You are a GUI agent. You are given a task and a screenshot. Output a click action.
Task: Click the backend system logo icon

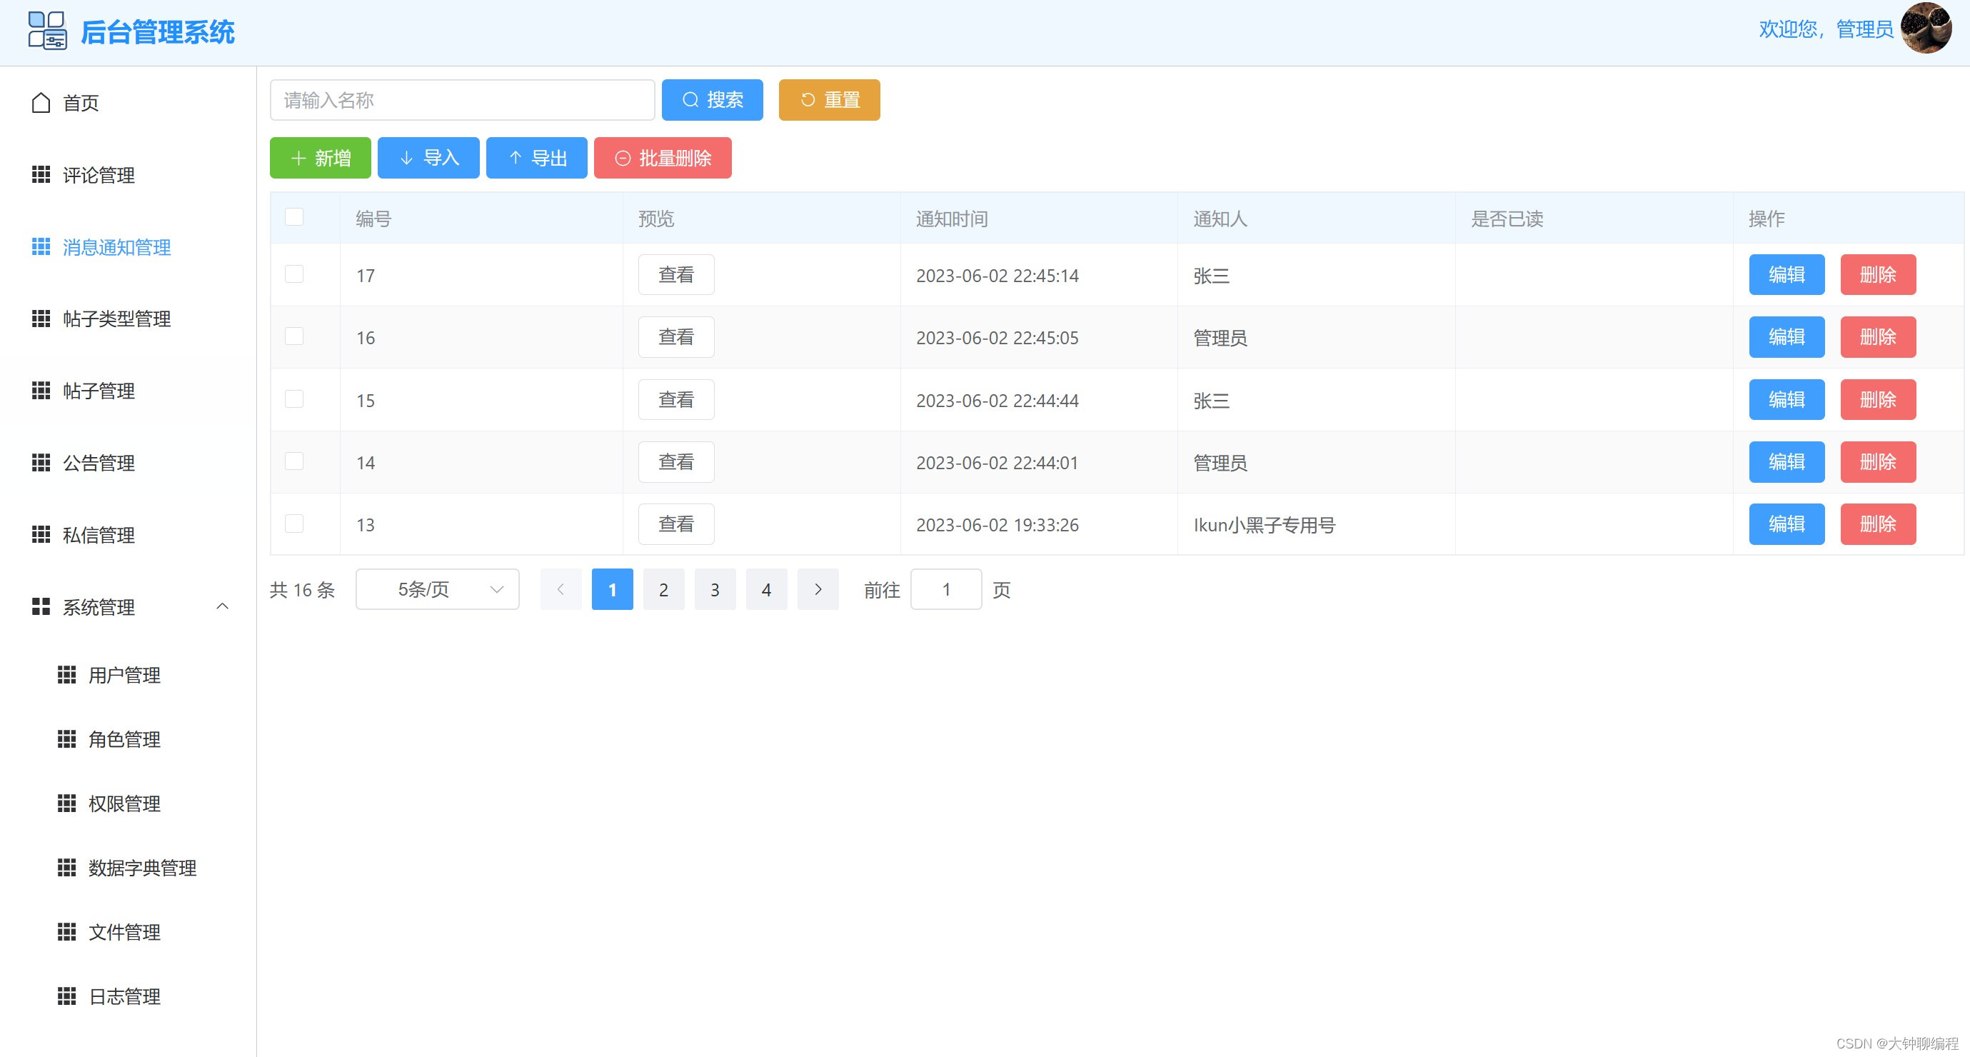(x=47, y=31)
